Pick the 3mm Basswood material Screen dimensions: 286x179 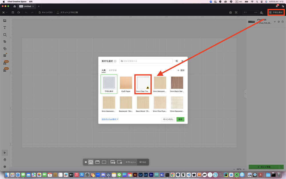pos(160,84)
